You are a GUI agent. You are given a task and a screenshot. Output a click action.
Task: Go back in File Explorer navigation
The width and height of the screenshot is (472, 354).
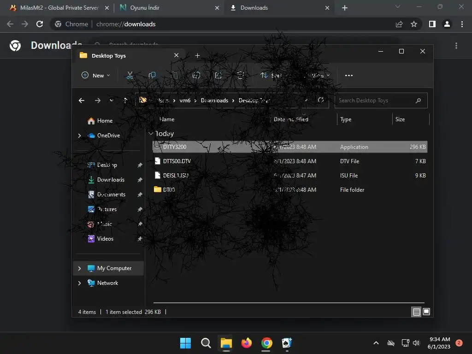pos(82,100)
